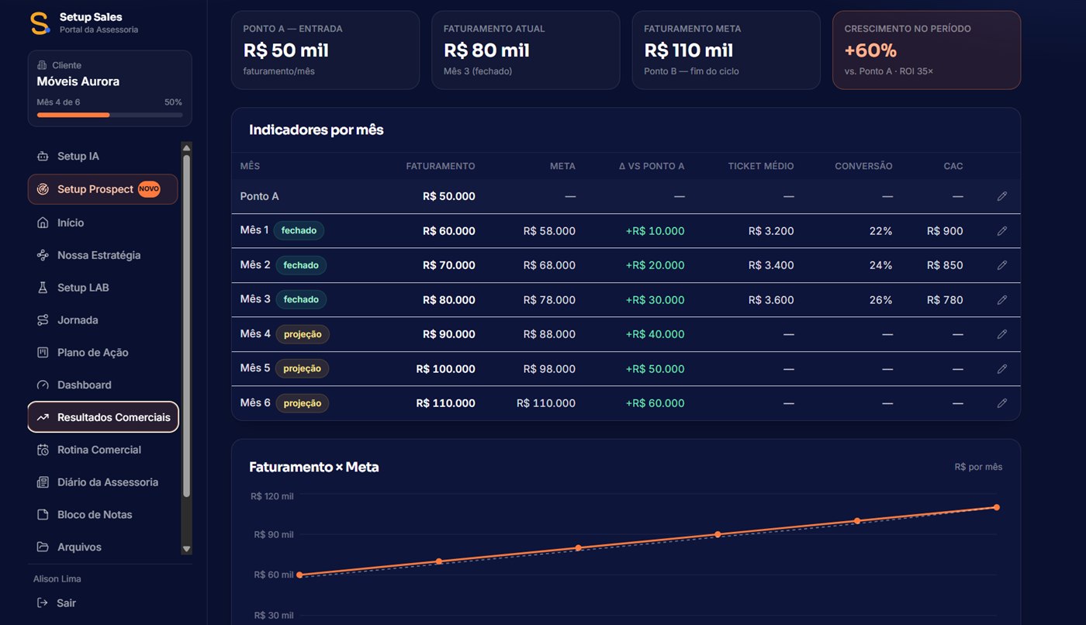The image size is (1086, 625).
Task: Click the +R$ 60.000 delta value
Action: [x=655, y=403]
